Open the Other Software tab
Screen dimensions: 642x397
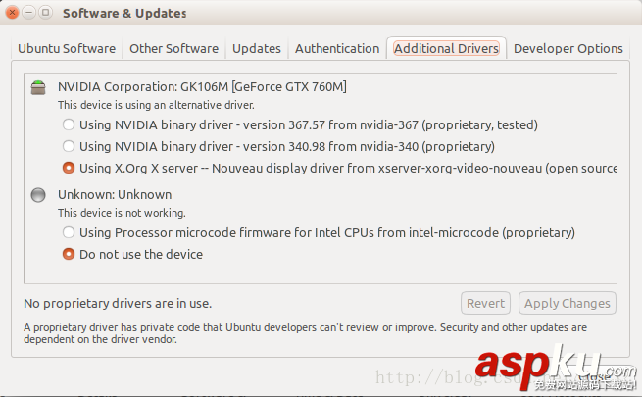(173, 48)
